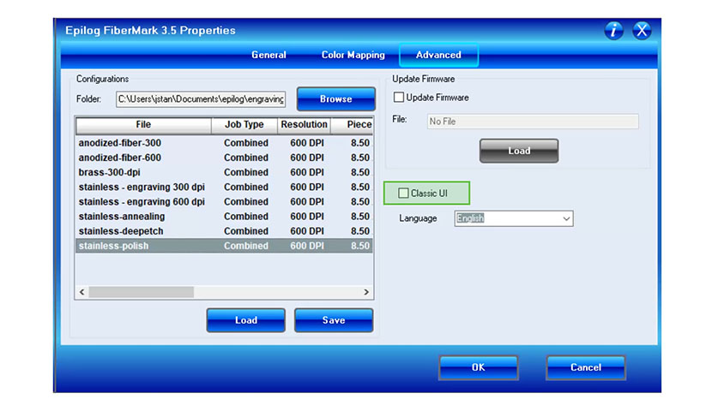
Task: Sort list by the Resolution column header
Action: point(303,125)
